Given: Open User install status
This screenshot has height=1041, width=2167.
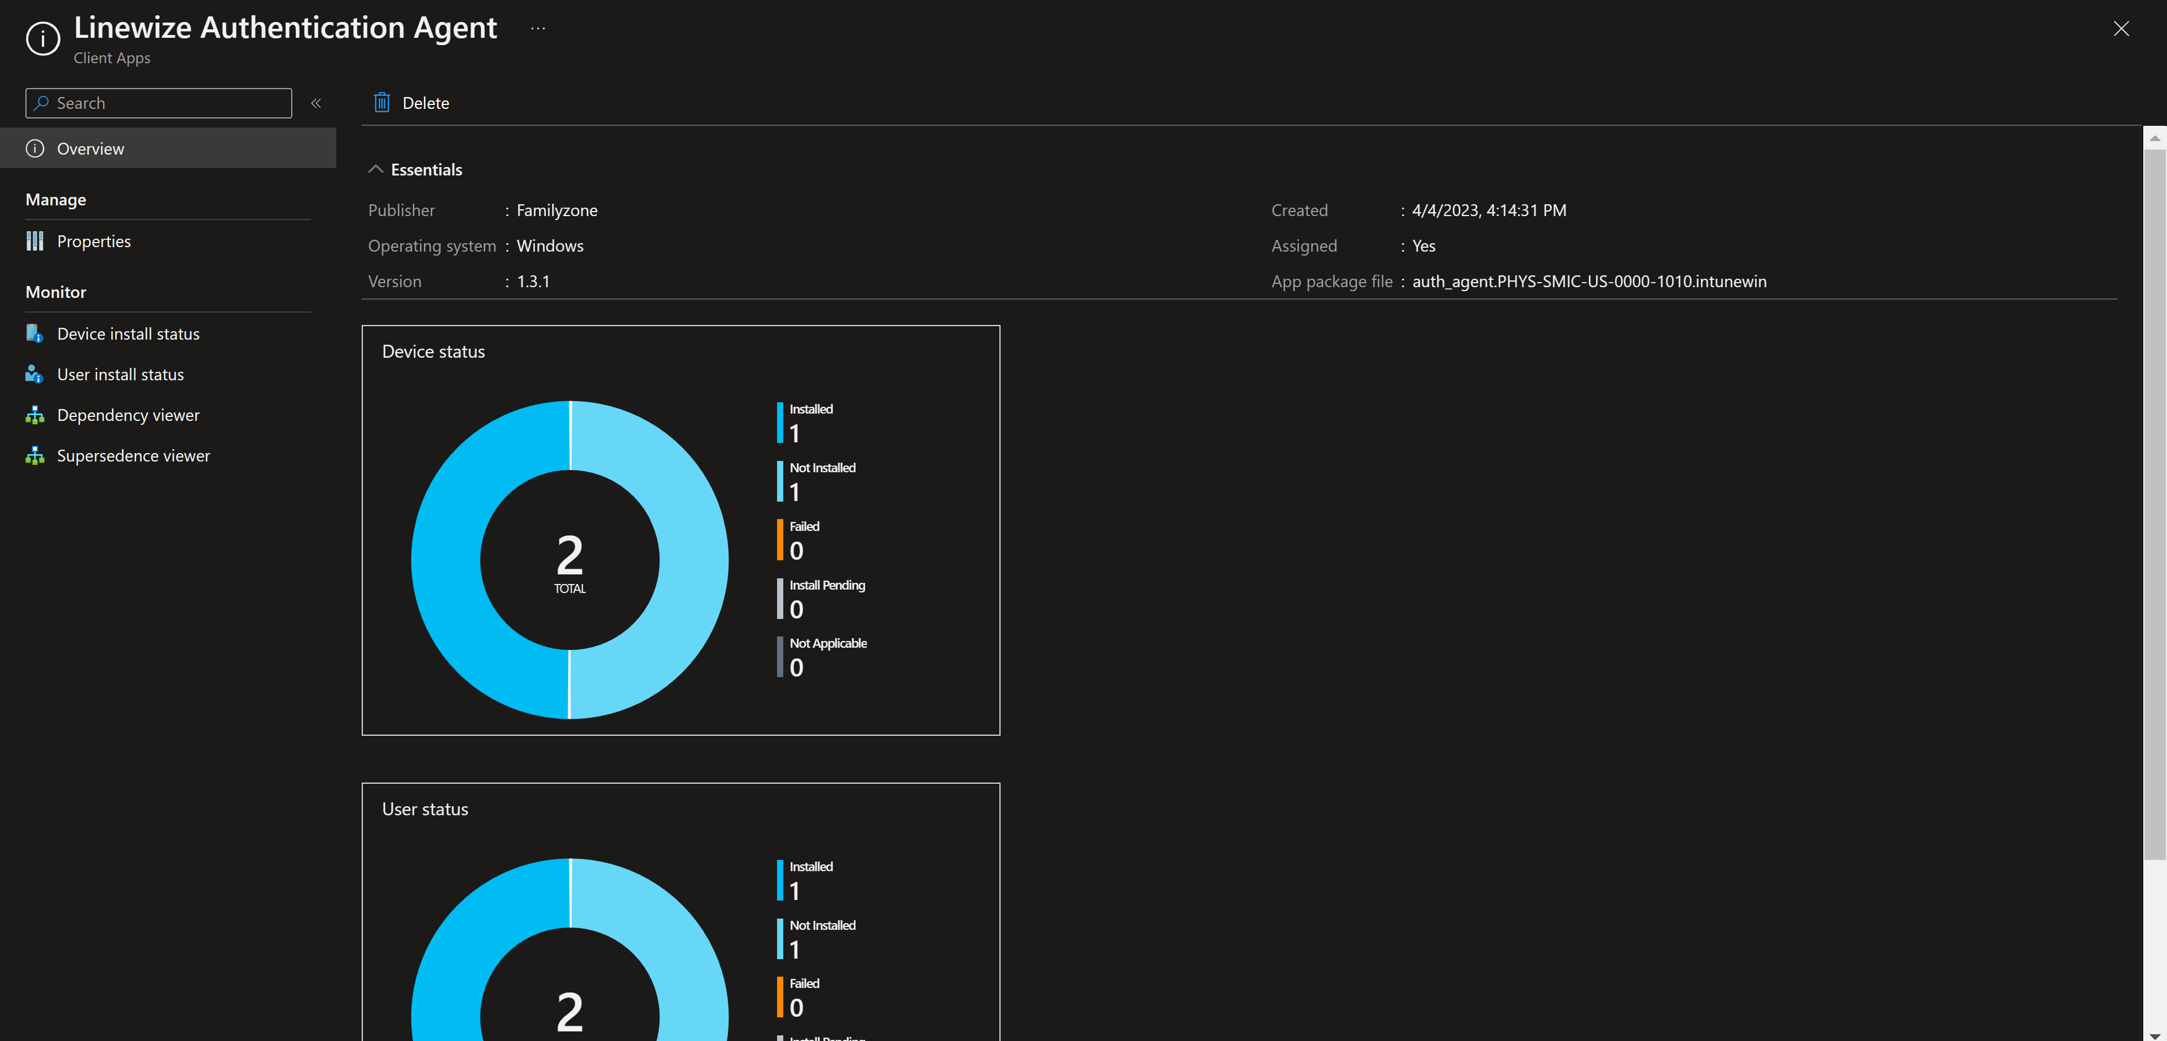Looking at the screenshot, I should tap(120, 374).
